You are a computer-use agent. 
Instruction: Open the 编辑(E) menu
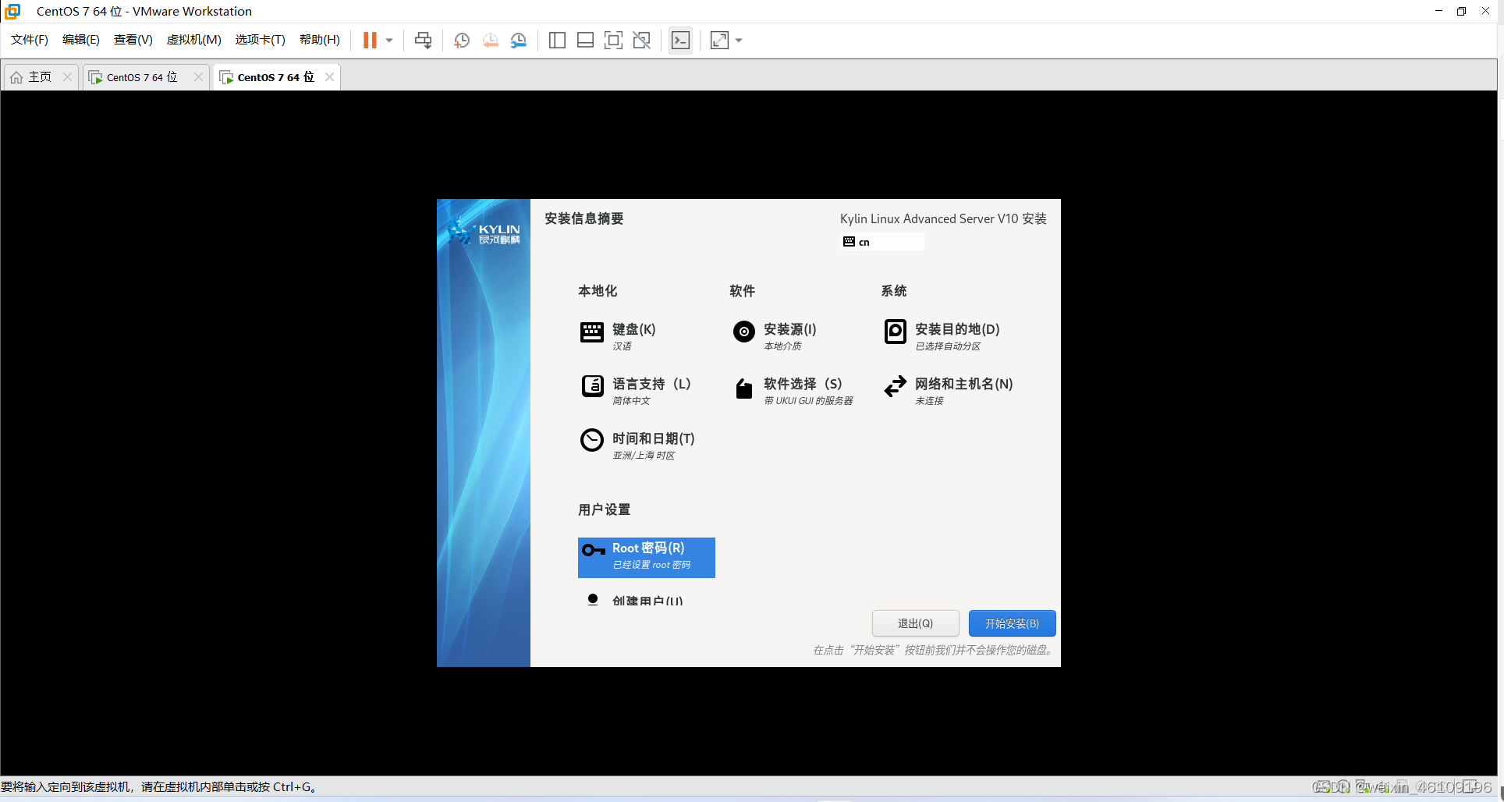pos(81,40)
